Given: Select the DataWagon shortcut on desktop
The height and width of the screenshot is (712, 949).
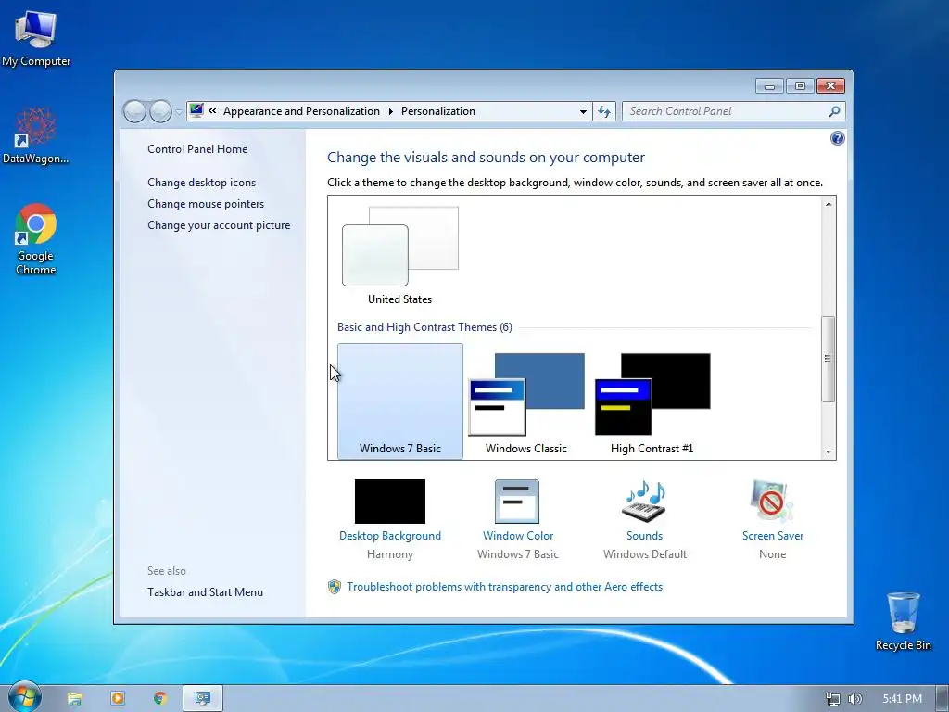Looking at the screenshot, I should click(x=36, y=135).
